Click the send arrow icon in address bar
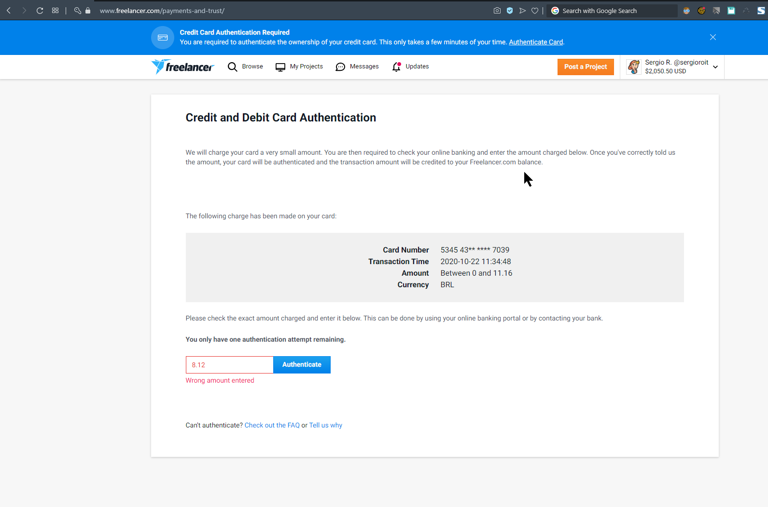 point(522,11)
